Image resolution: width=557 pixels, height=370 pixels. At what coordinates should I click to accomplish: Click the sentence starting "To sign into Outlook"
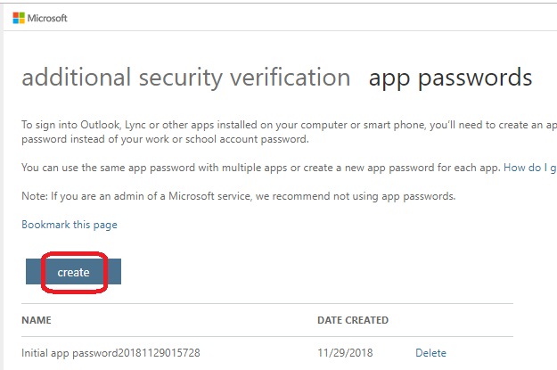[267, 124]
